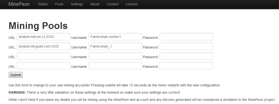Select Settings in the top navigation
This screenshot has height=104, width=279.
[x=77, y=4]
